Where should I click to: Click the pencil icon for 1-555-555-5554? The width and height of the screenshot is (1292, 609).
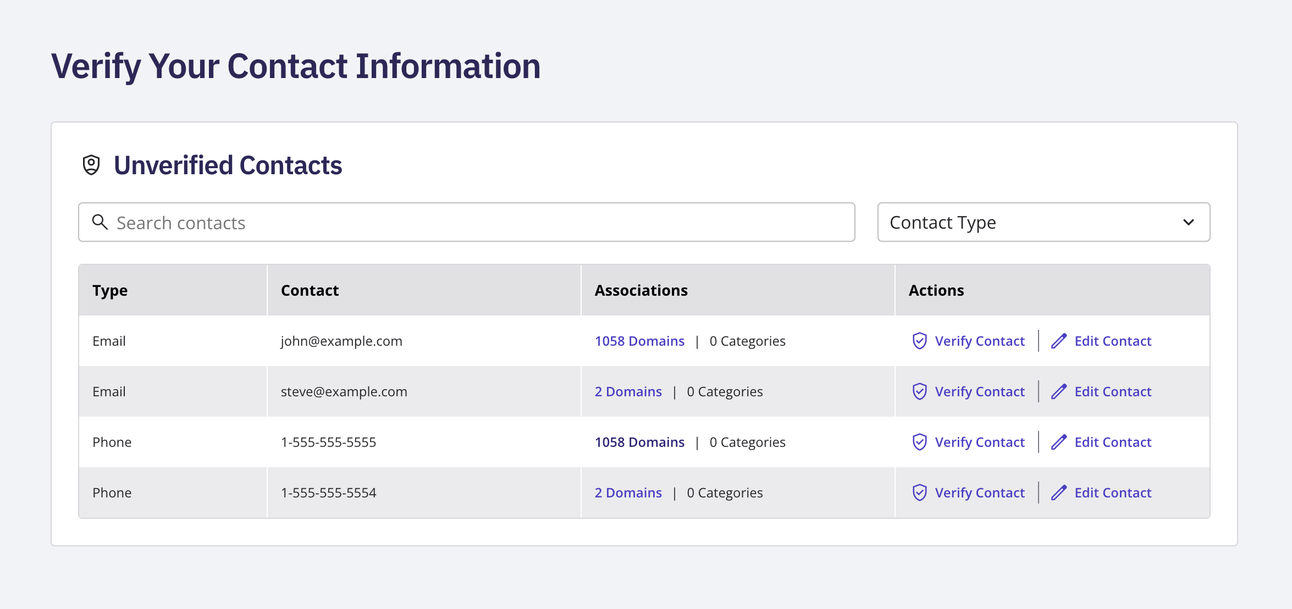point(1059,492)
